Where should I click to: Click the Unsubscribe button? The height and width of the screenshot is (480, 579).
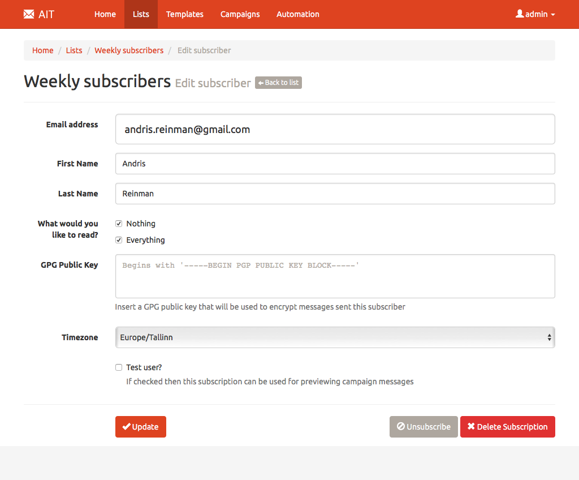[x=424, y=427]
